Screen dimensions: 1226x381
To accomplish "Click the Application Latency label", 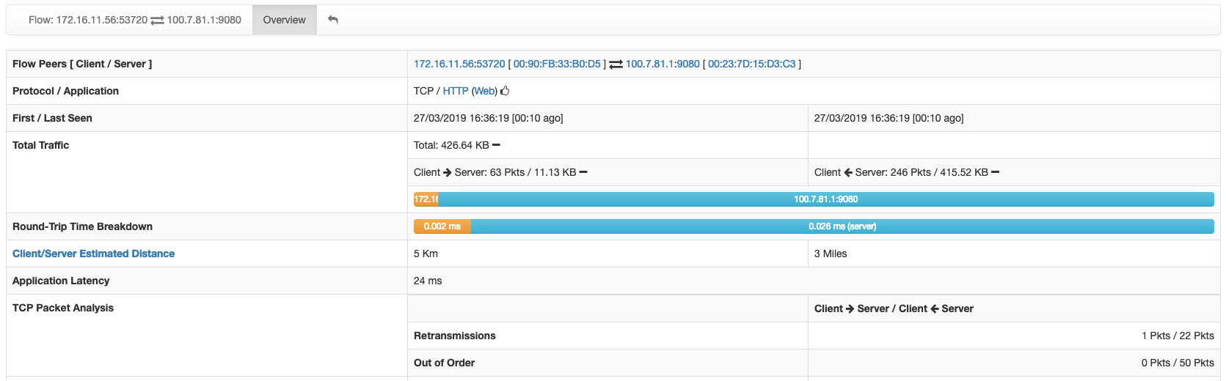I will click(61, 281).
